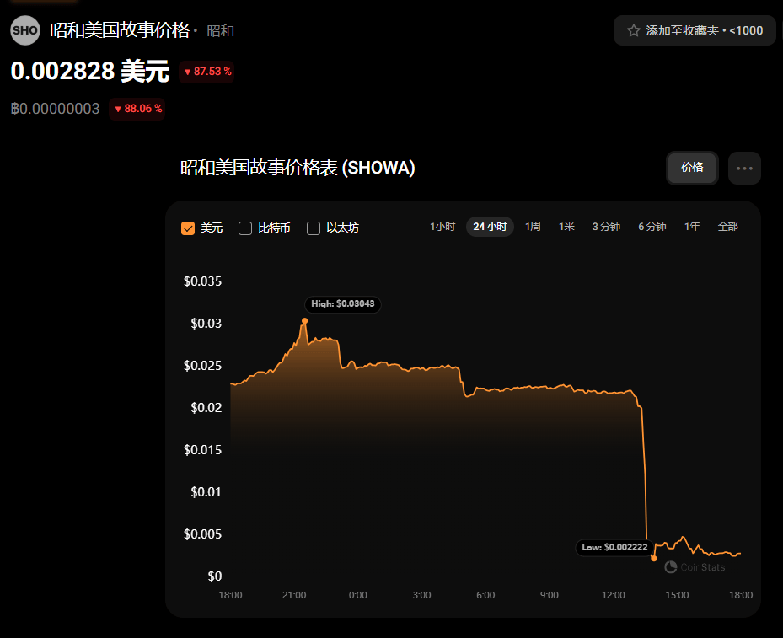783x638 pixels.
Task: Select the 24 小时 time range
Action: pyautogui.click(x=490, y=227)
